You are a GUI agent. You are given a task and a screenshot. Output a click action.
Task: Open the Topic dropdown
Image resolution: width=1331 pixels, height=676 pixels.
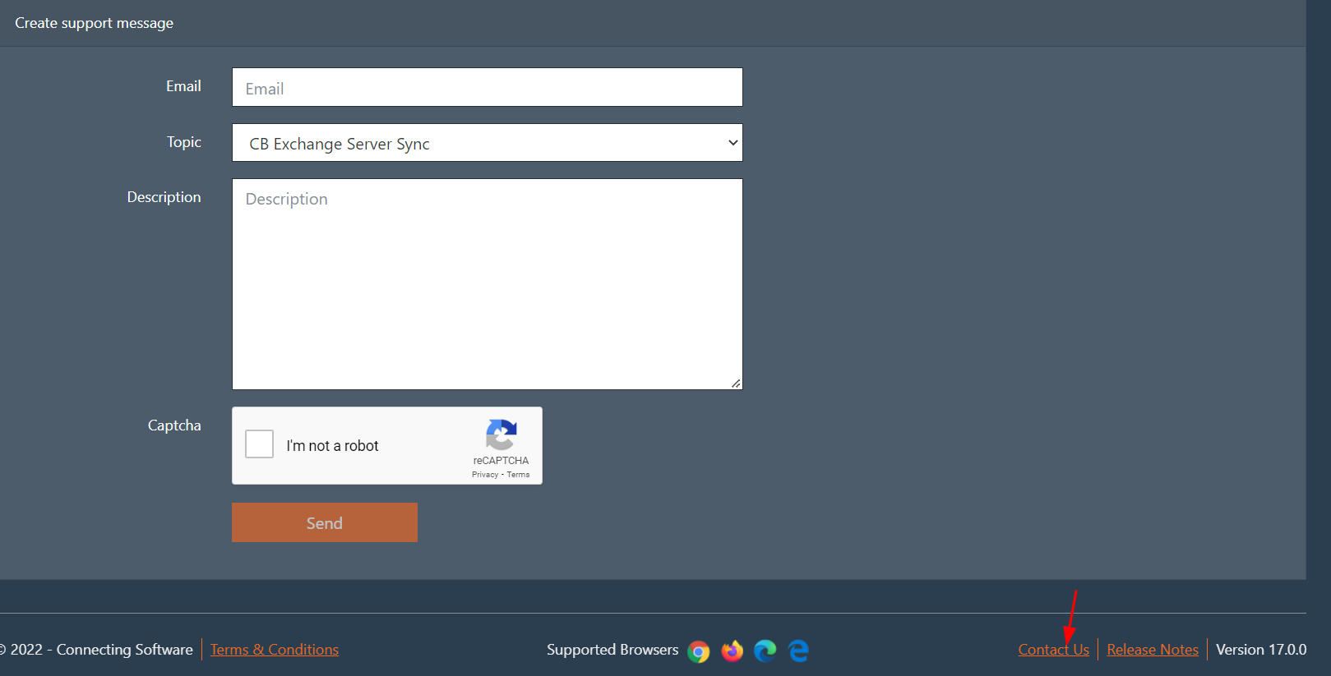(488, 143)
